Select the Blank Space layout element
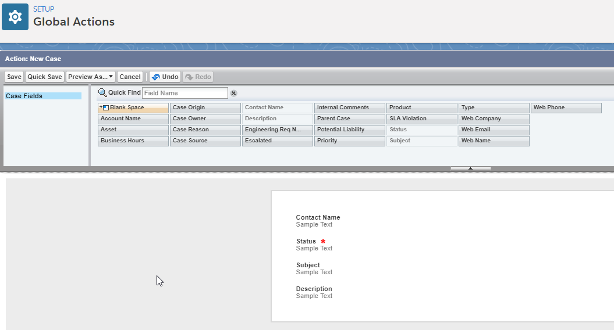Image resolution: width=614 pixels, height=330 pixels. pos(133,108)
